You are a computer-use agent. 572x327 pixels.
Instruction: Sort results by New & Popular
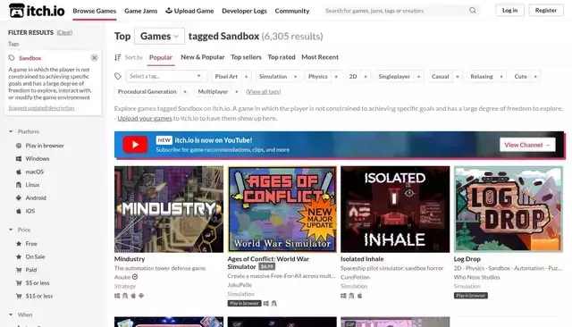pos(203,57)
